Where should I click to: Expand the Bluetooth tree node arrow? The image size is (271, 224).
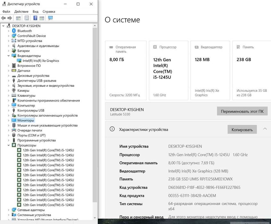pyautogui.click(x=8, y=31)
